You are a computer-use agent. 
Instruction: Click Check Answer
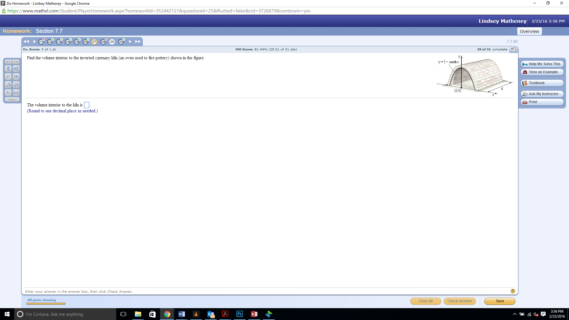[x=459, y=301]
